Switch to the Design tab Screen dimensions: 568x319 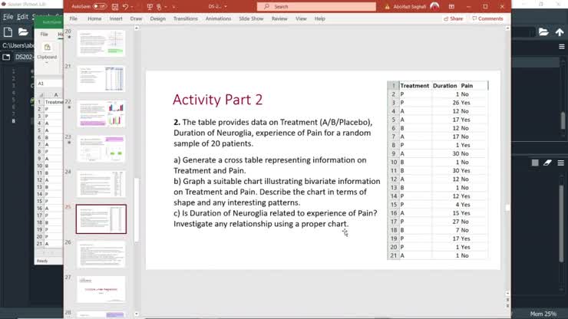(157, 18)
